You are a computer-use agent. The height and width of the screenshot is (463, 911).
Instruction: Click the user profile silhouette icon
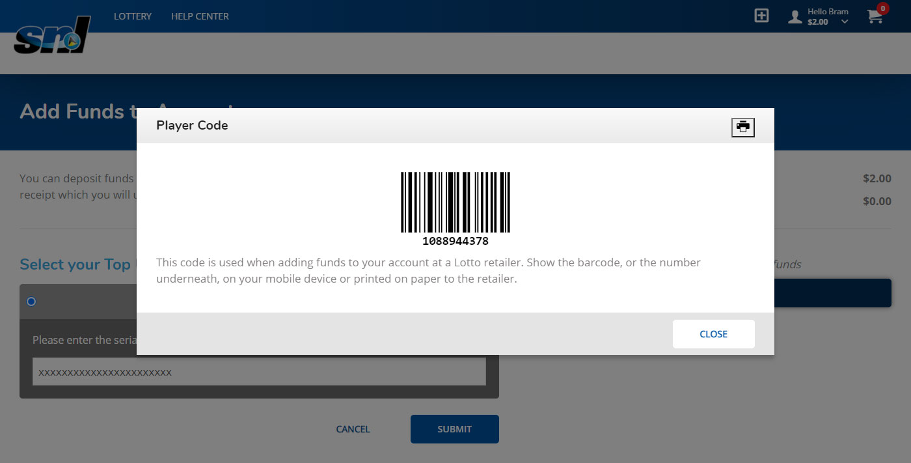(x=795, y=17)
